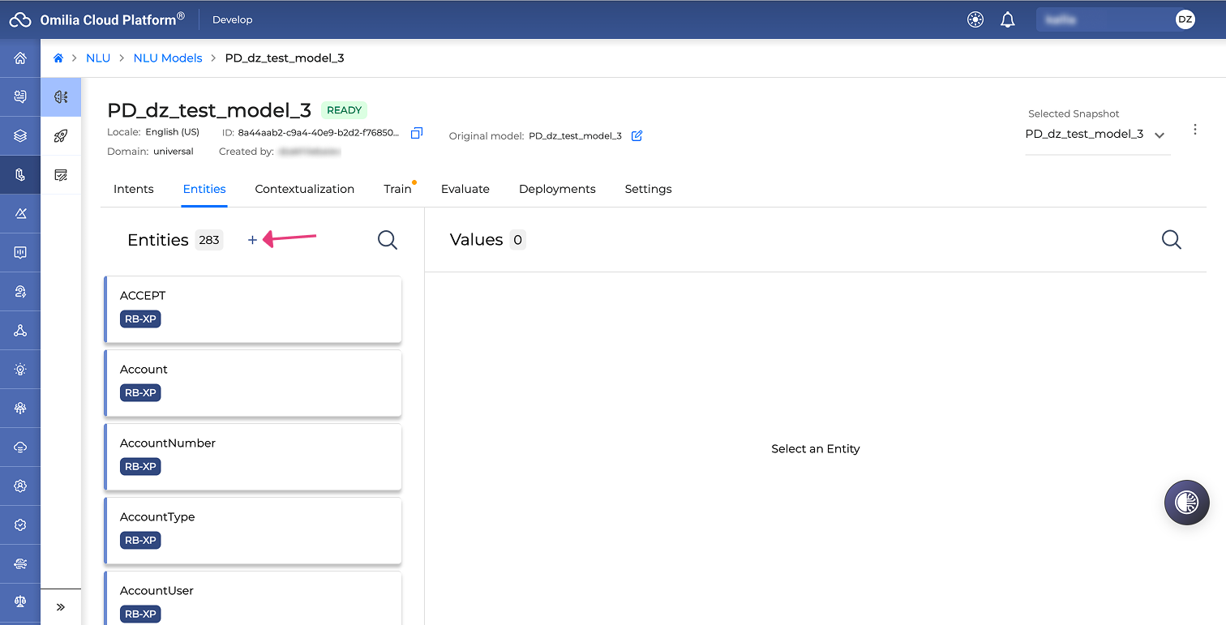1226x625 pixels.
Task: Open the Values search magnifier
Action: pyautogui.click(x=1172, y=239)
